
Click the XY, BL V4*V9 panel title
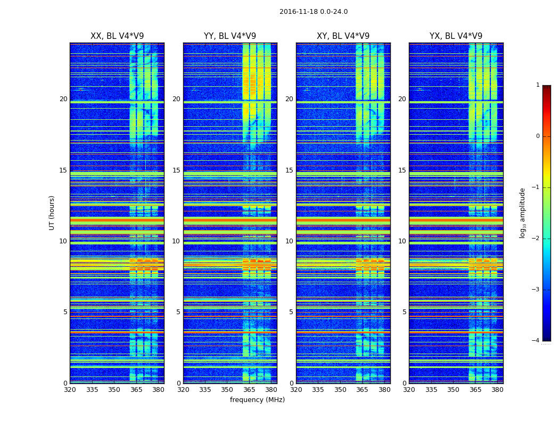(343, 36)
